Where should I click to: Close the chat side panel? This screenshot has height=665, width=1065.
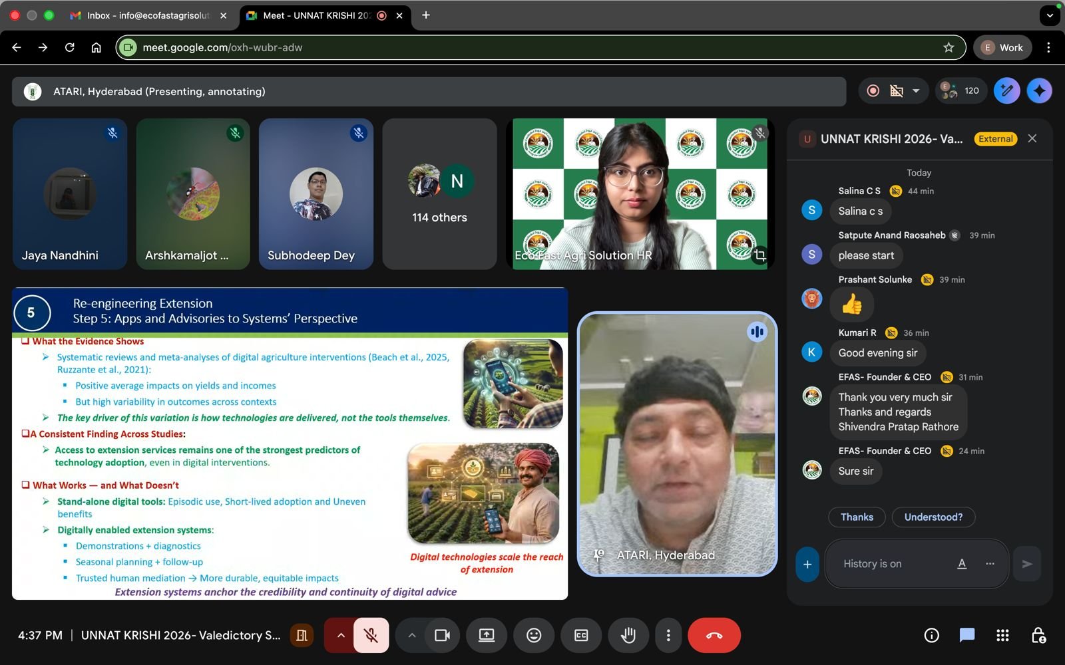[x=1032, y=138]
